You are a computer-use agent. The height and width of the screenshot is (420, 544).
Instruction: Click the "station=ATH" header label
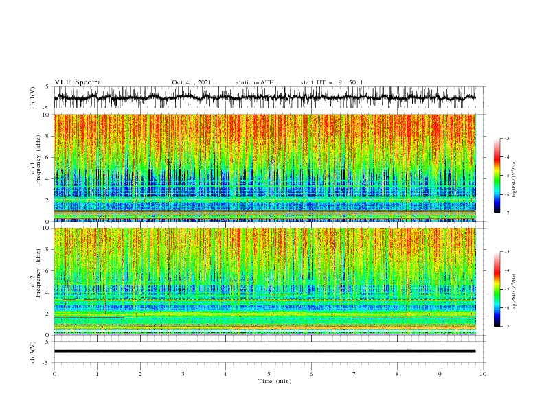(255, 82)
